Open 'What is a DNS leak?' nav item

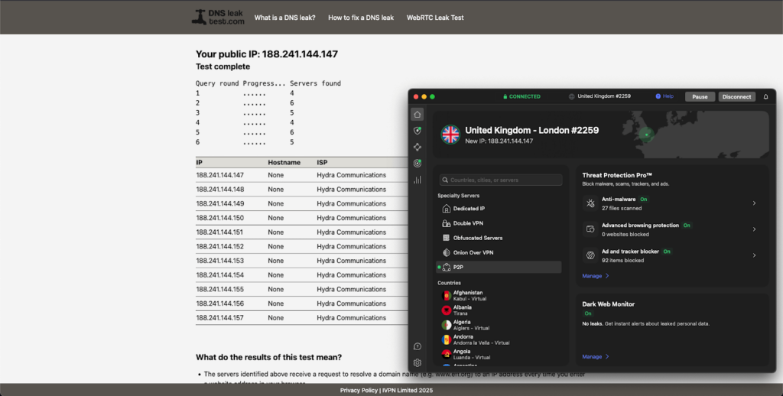(x=284, y=18)
